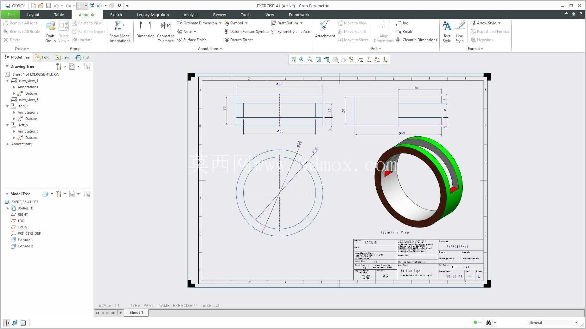The width and height of the screenshot is (586, 329).
Task: Open Help question mark icon
Action: 581,14
